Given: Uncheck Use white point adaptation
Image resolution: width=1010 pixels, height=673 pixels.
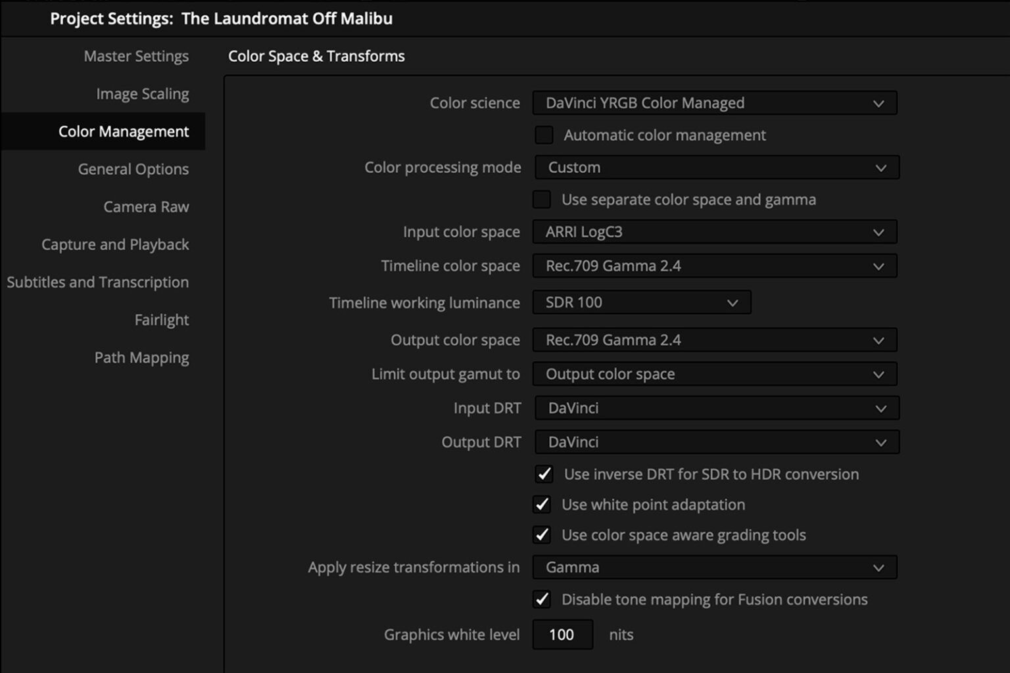Looking at the screenshot, I should 542,504.
